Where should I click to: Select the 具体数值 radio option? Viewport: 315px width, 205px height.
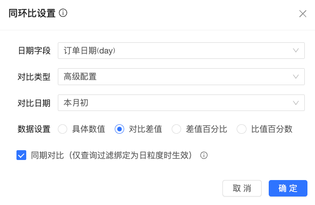click(x=63, y=129)
